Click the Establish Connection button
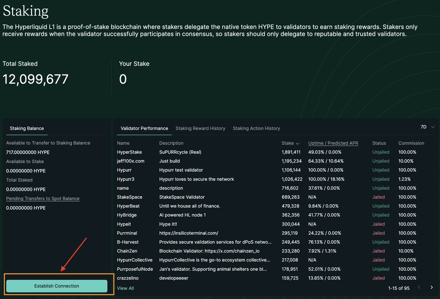The height and width of the screenshot is (299, 440). click(57, 286)
